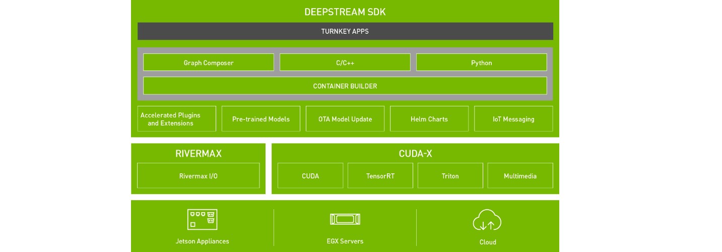
Task: Click the TensorRT box
Action: tap(380, 176)
